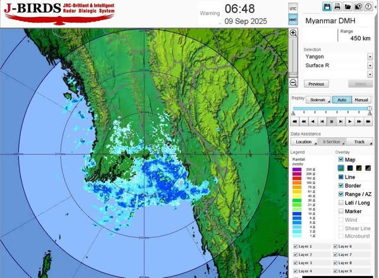Click the Previous button
Image resolution: width=379 pixels, height=278 pixels.
pyautogui.click(x=316, y=84)
